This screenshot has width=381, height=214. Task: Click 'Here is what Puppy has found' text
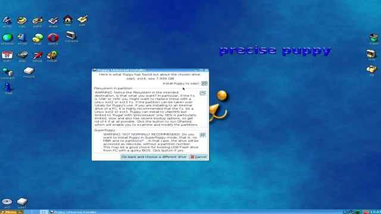click(x=150, y=74)
